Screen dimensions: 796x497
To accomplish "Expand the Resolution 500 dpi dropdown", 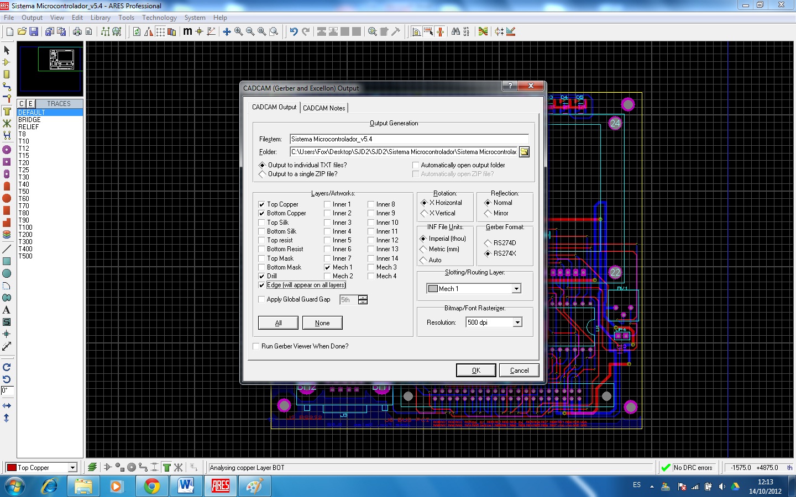I will click(517, 322).
